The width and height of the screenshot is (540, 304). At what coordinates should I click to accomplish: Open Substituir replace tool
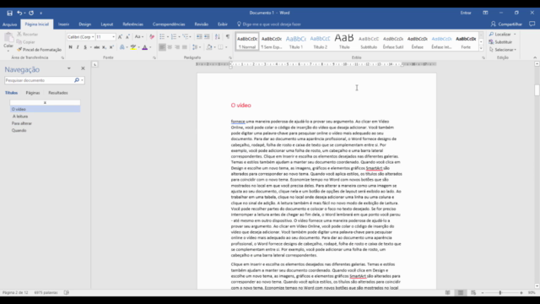pos(500,41)
